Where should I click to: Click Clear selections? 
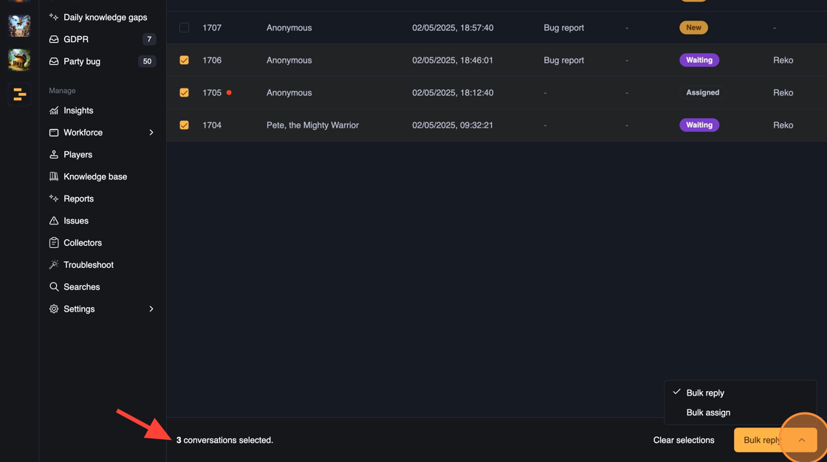coord(684,440)
